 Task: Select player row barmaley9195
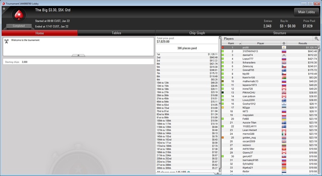pyautogui.click(x=270, y=160)
